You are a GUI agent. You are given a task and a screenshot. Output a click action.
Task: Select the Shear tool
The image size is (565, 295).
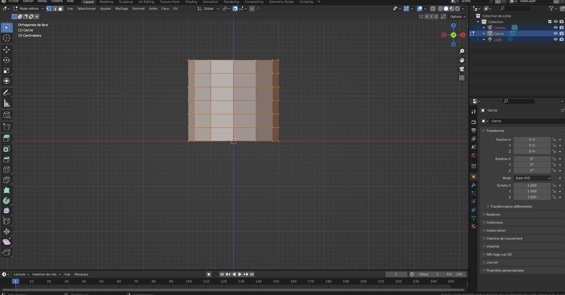click(7, 242)
